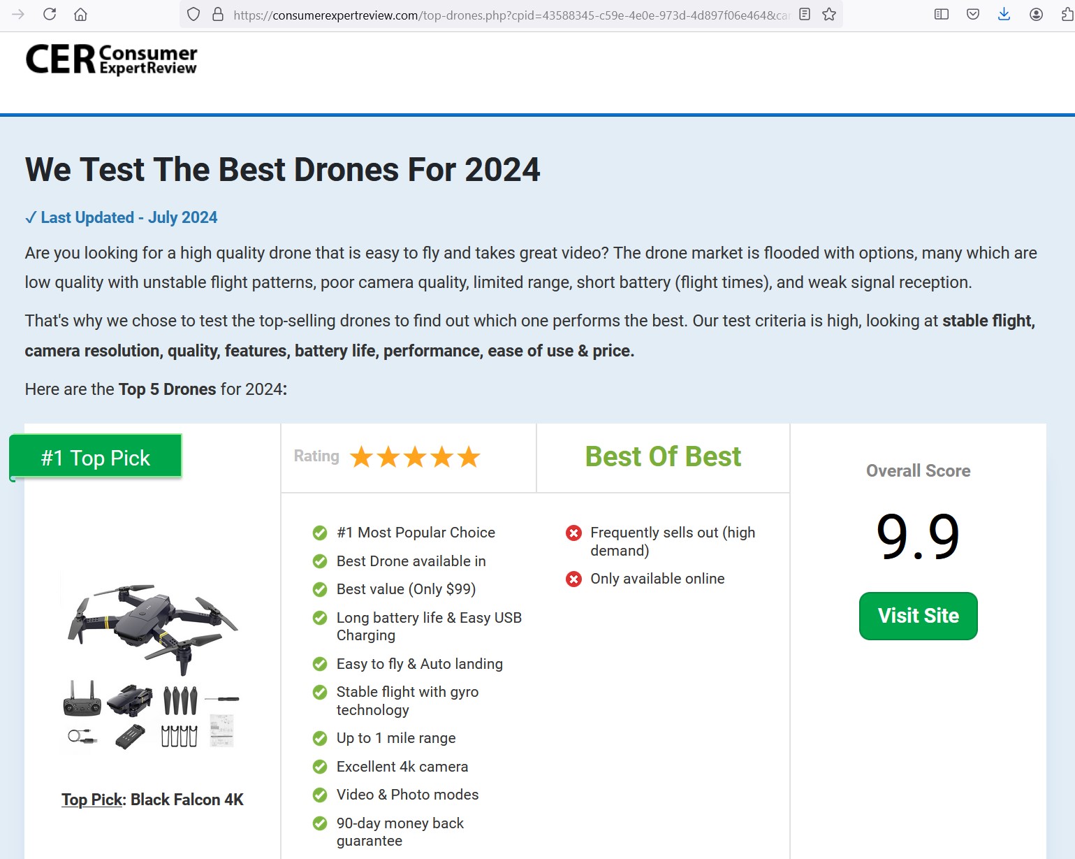Click 'Best value (Only $99)' text
The image size is (1075, 859).
[x=406, y=589]
